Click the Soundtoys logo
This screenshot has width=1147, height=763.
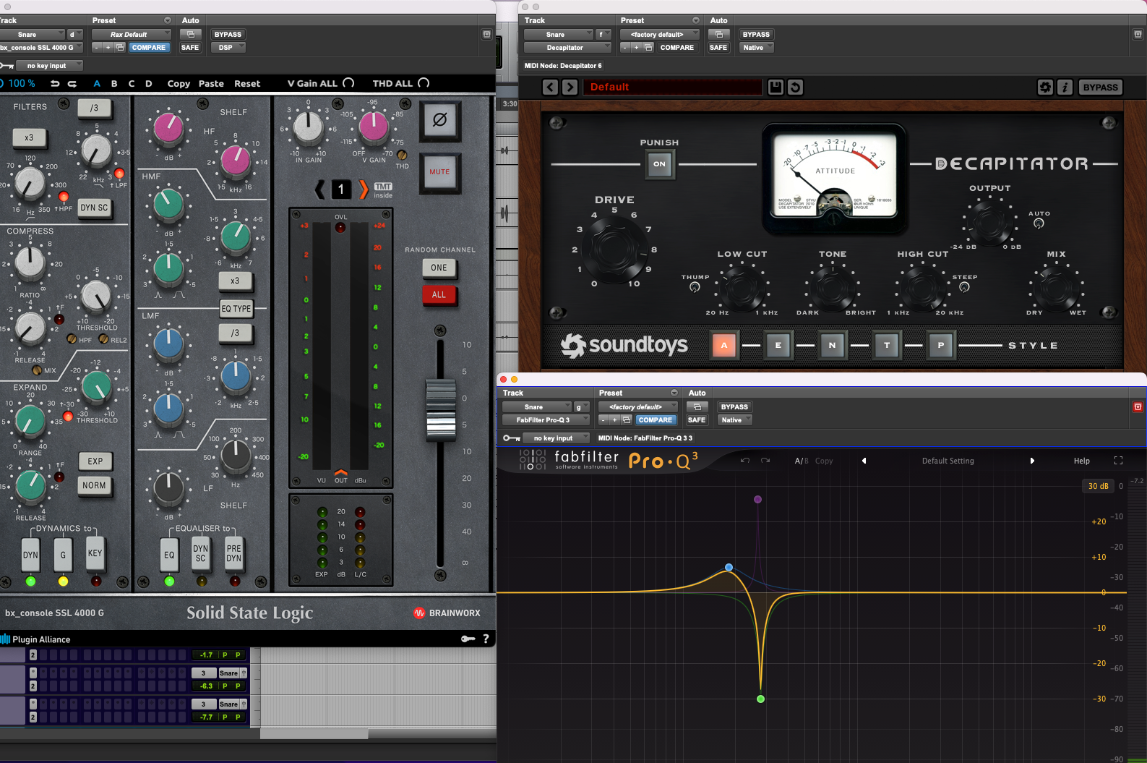click(x=624, y=346)
